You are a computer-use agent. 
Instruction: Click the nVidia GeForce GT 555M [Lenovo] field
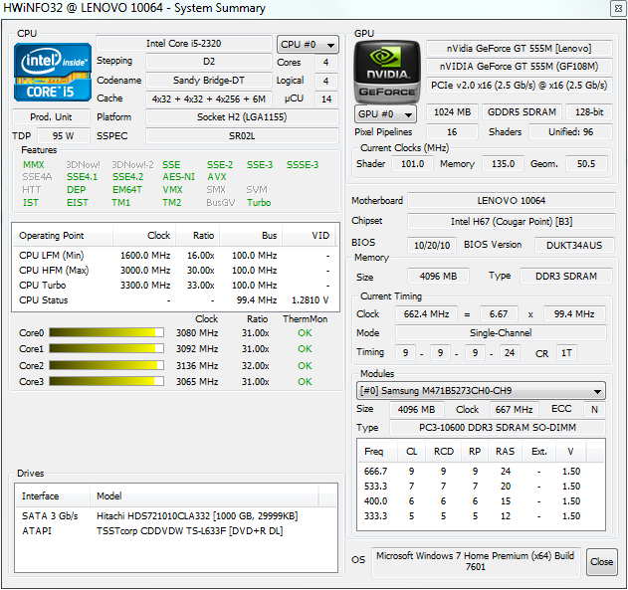tap(516, 48)
